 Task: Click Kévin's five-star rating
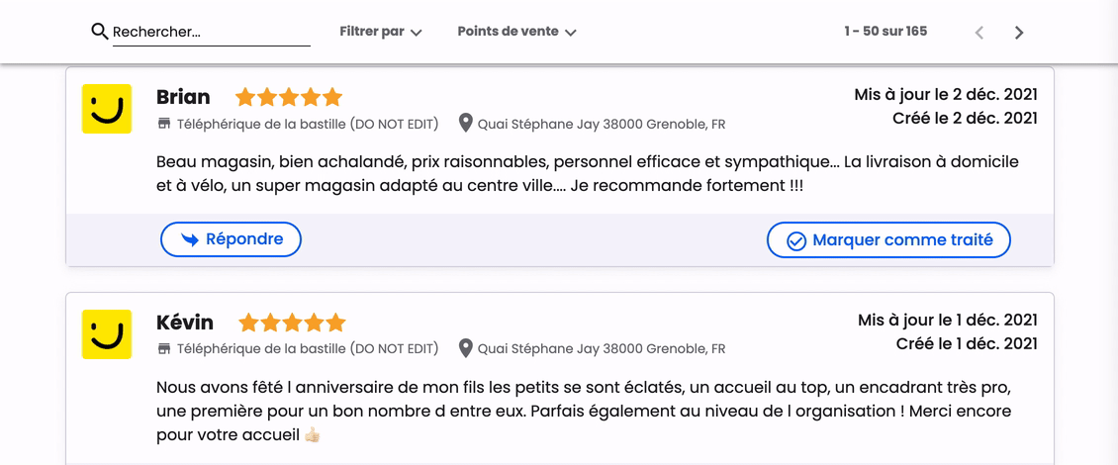point(292,323)
